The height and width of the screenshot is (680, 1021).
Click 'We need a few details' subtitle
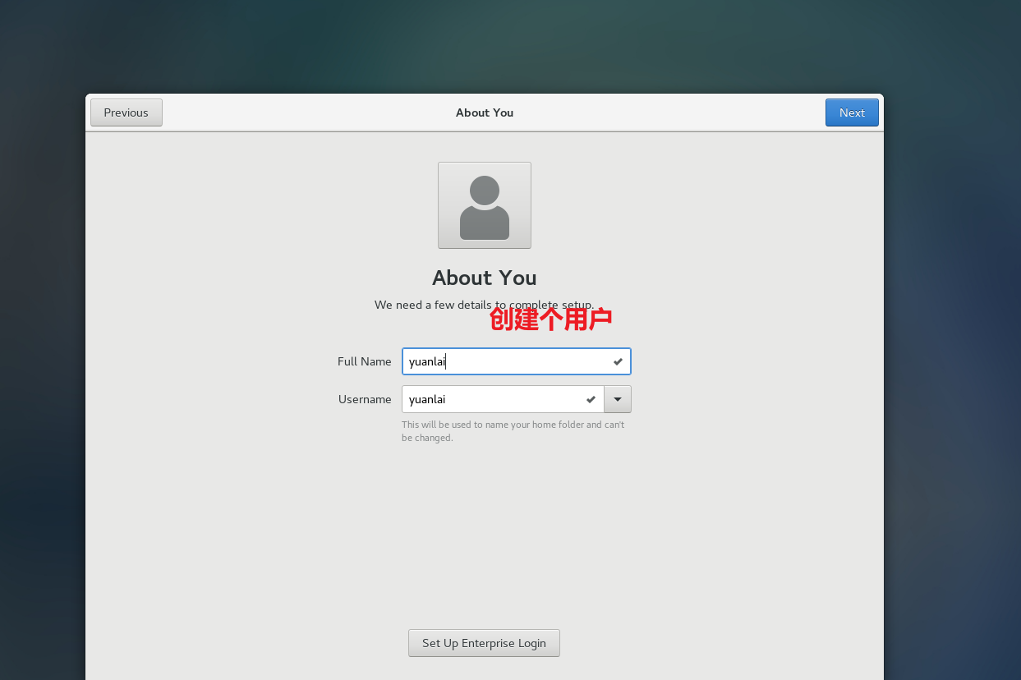[485, 305]
